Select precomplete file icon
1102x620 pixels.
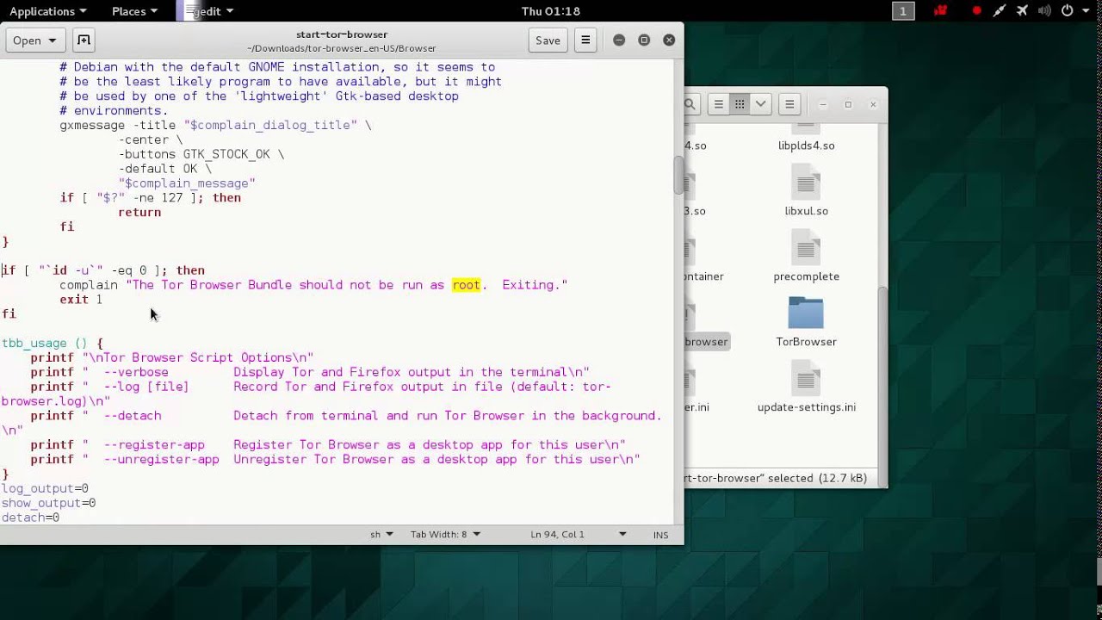pos(806,247)
